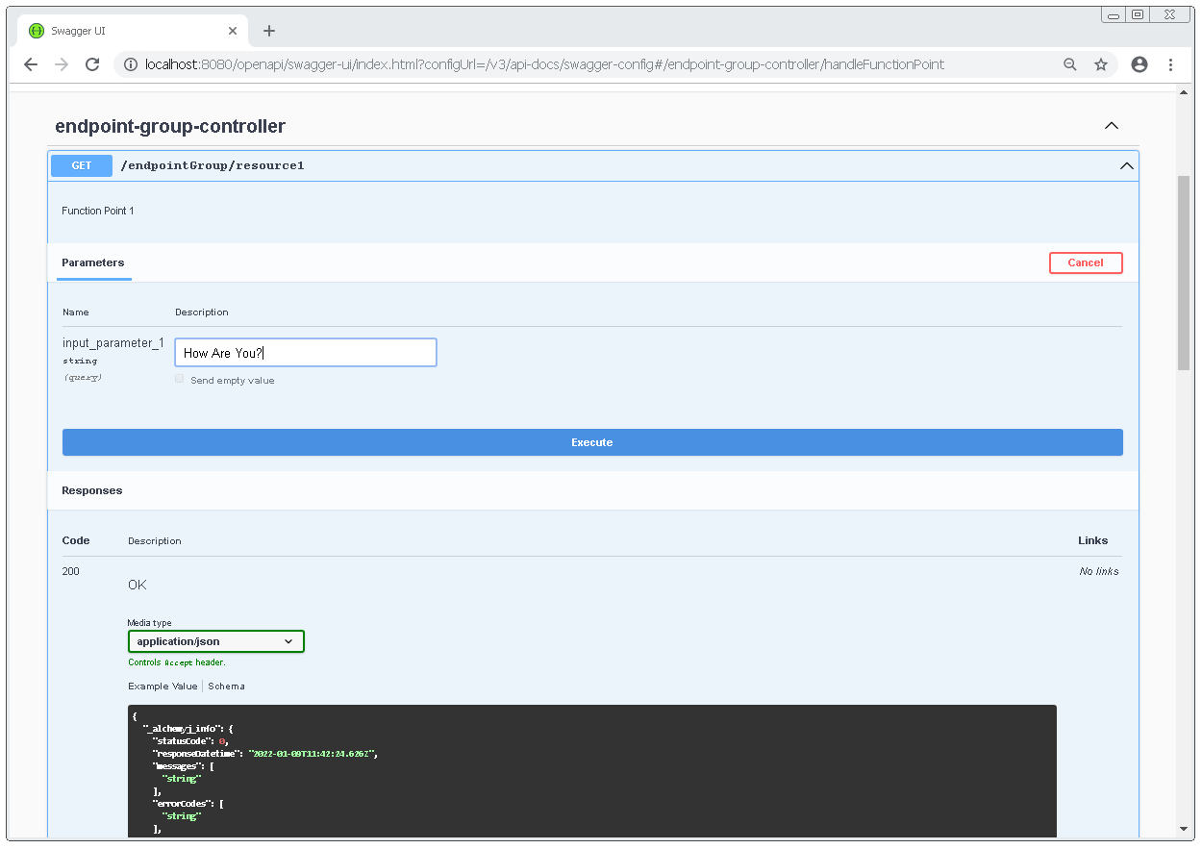The height and width of the screenshot is (849, 1202).
Task: Close the Swagger UI browser tab
Action: coord(233,31)
